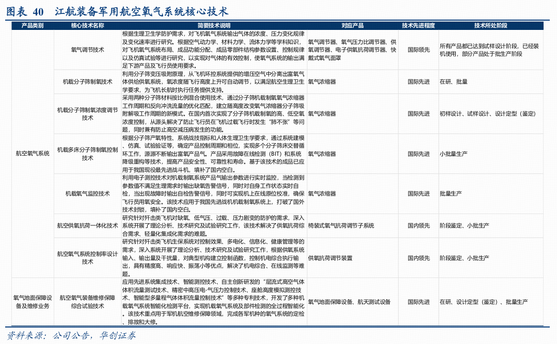Select the 机载氧气监控技术 cell
The image size is (557, 344).
pyautogui.click(x=87, y=193)
